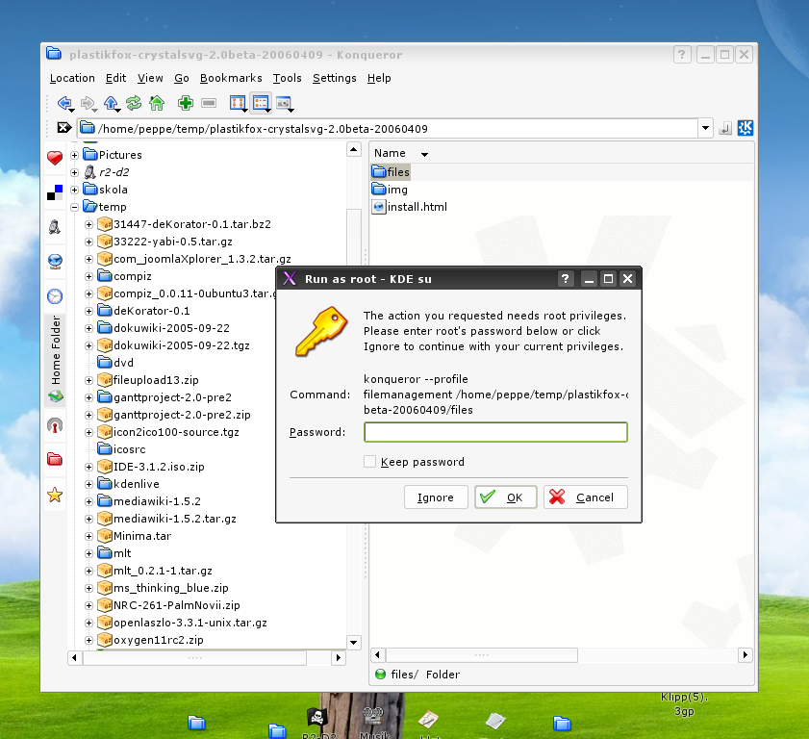Open the Tools menu
The height and width of the screenshot is (739, 809).
[287, 78]
